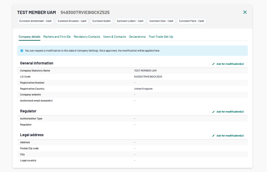
Task: Click Company Statutory Name value TEST MEMBER UAM
Action: tap(145, 71)
